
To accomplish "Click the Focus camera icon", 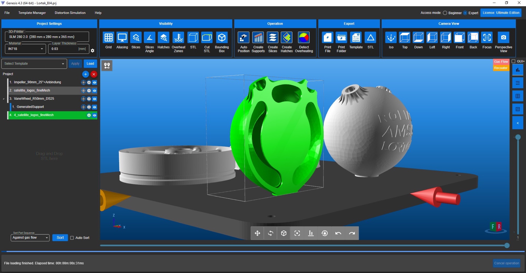I will pos(487,38).
